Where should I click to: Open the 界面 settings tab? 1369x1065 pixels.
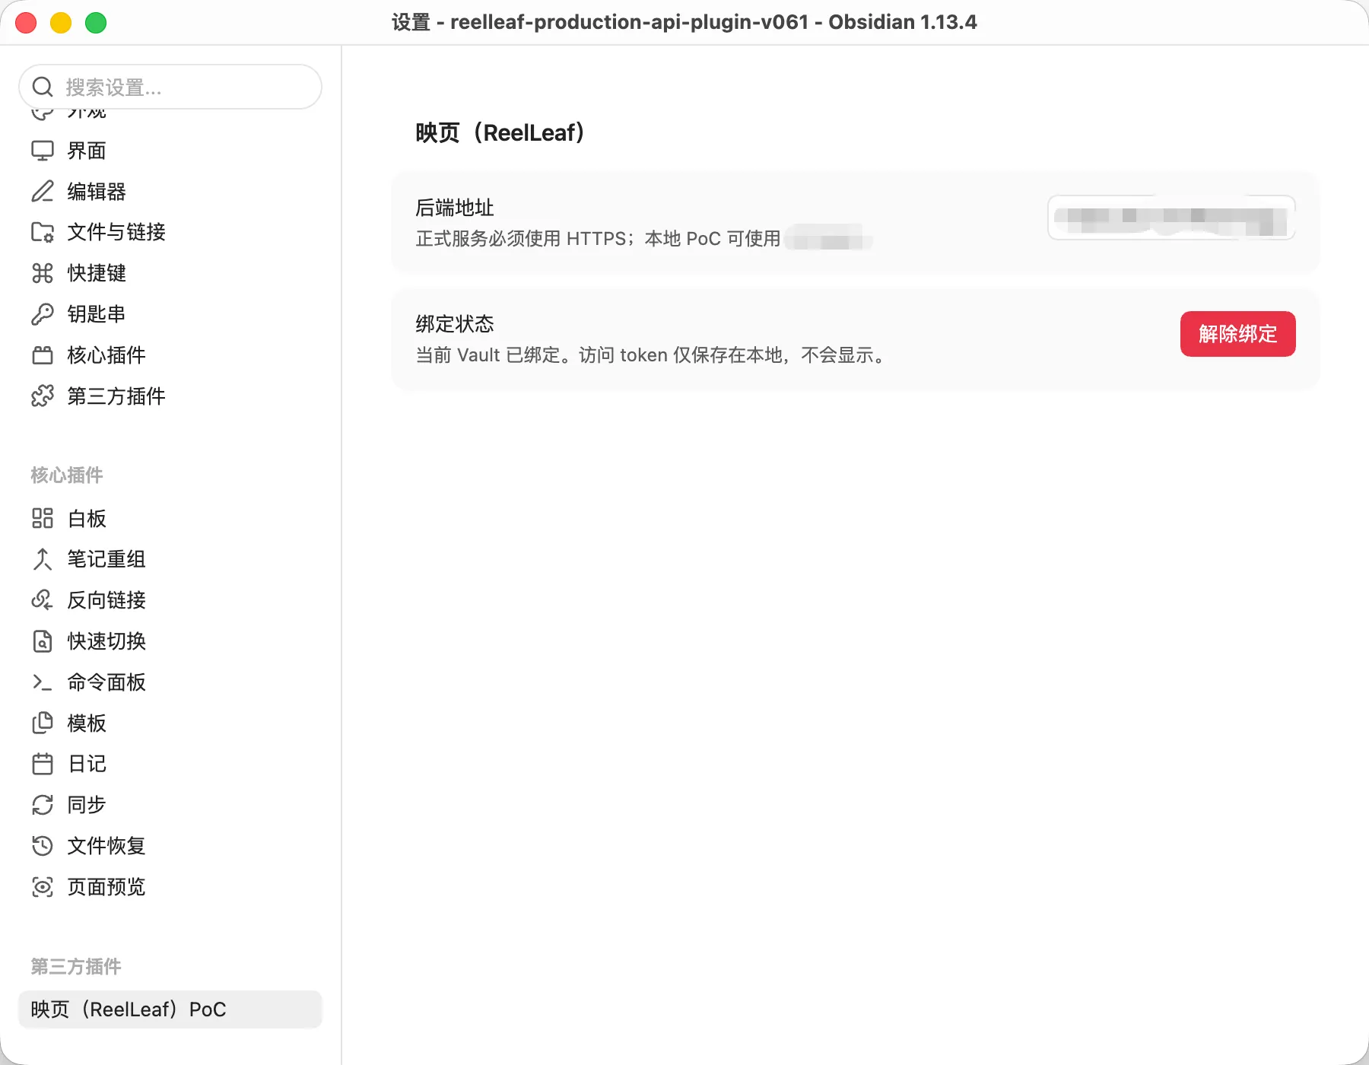[170, 151]
